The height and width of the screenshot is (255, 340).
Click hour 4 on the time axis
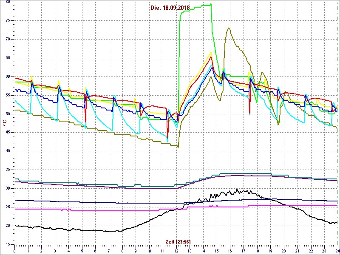tap(68, 251)
